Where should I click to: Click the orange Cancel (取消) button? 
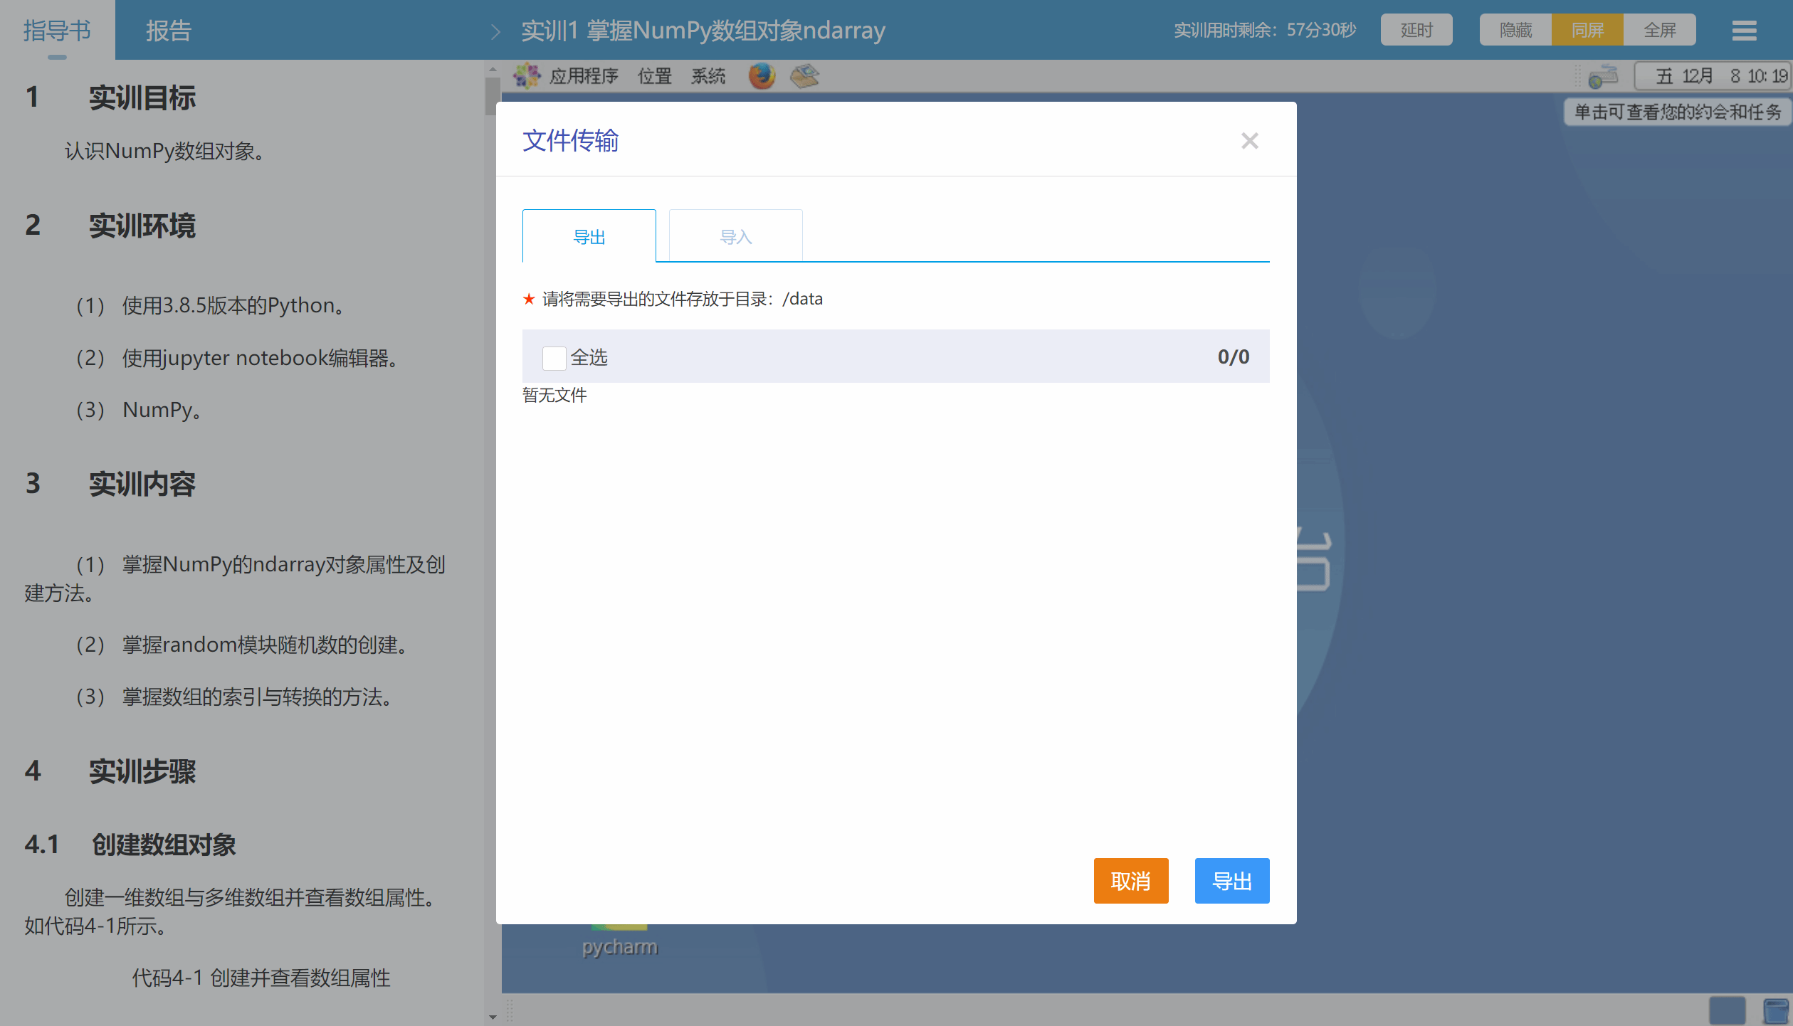pos(1130,881)
